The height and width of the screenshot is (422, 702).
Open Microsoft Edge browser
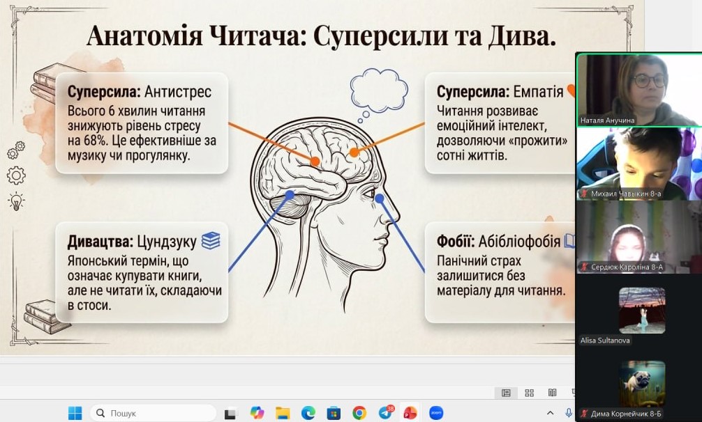coord(308,412)
